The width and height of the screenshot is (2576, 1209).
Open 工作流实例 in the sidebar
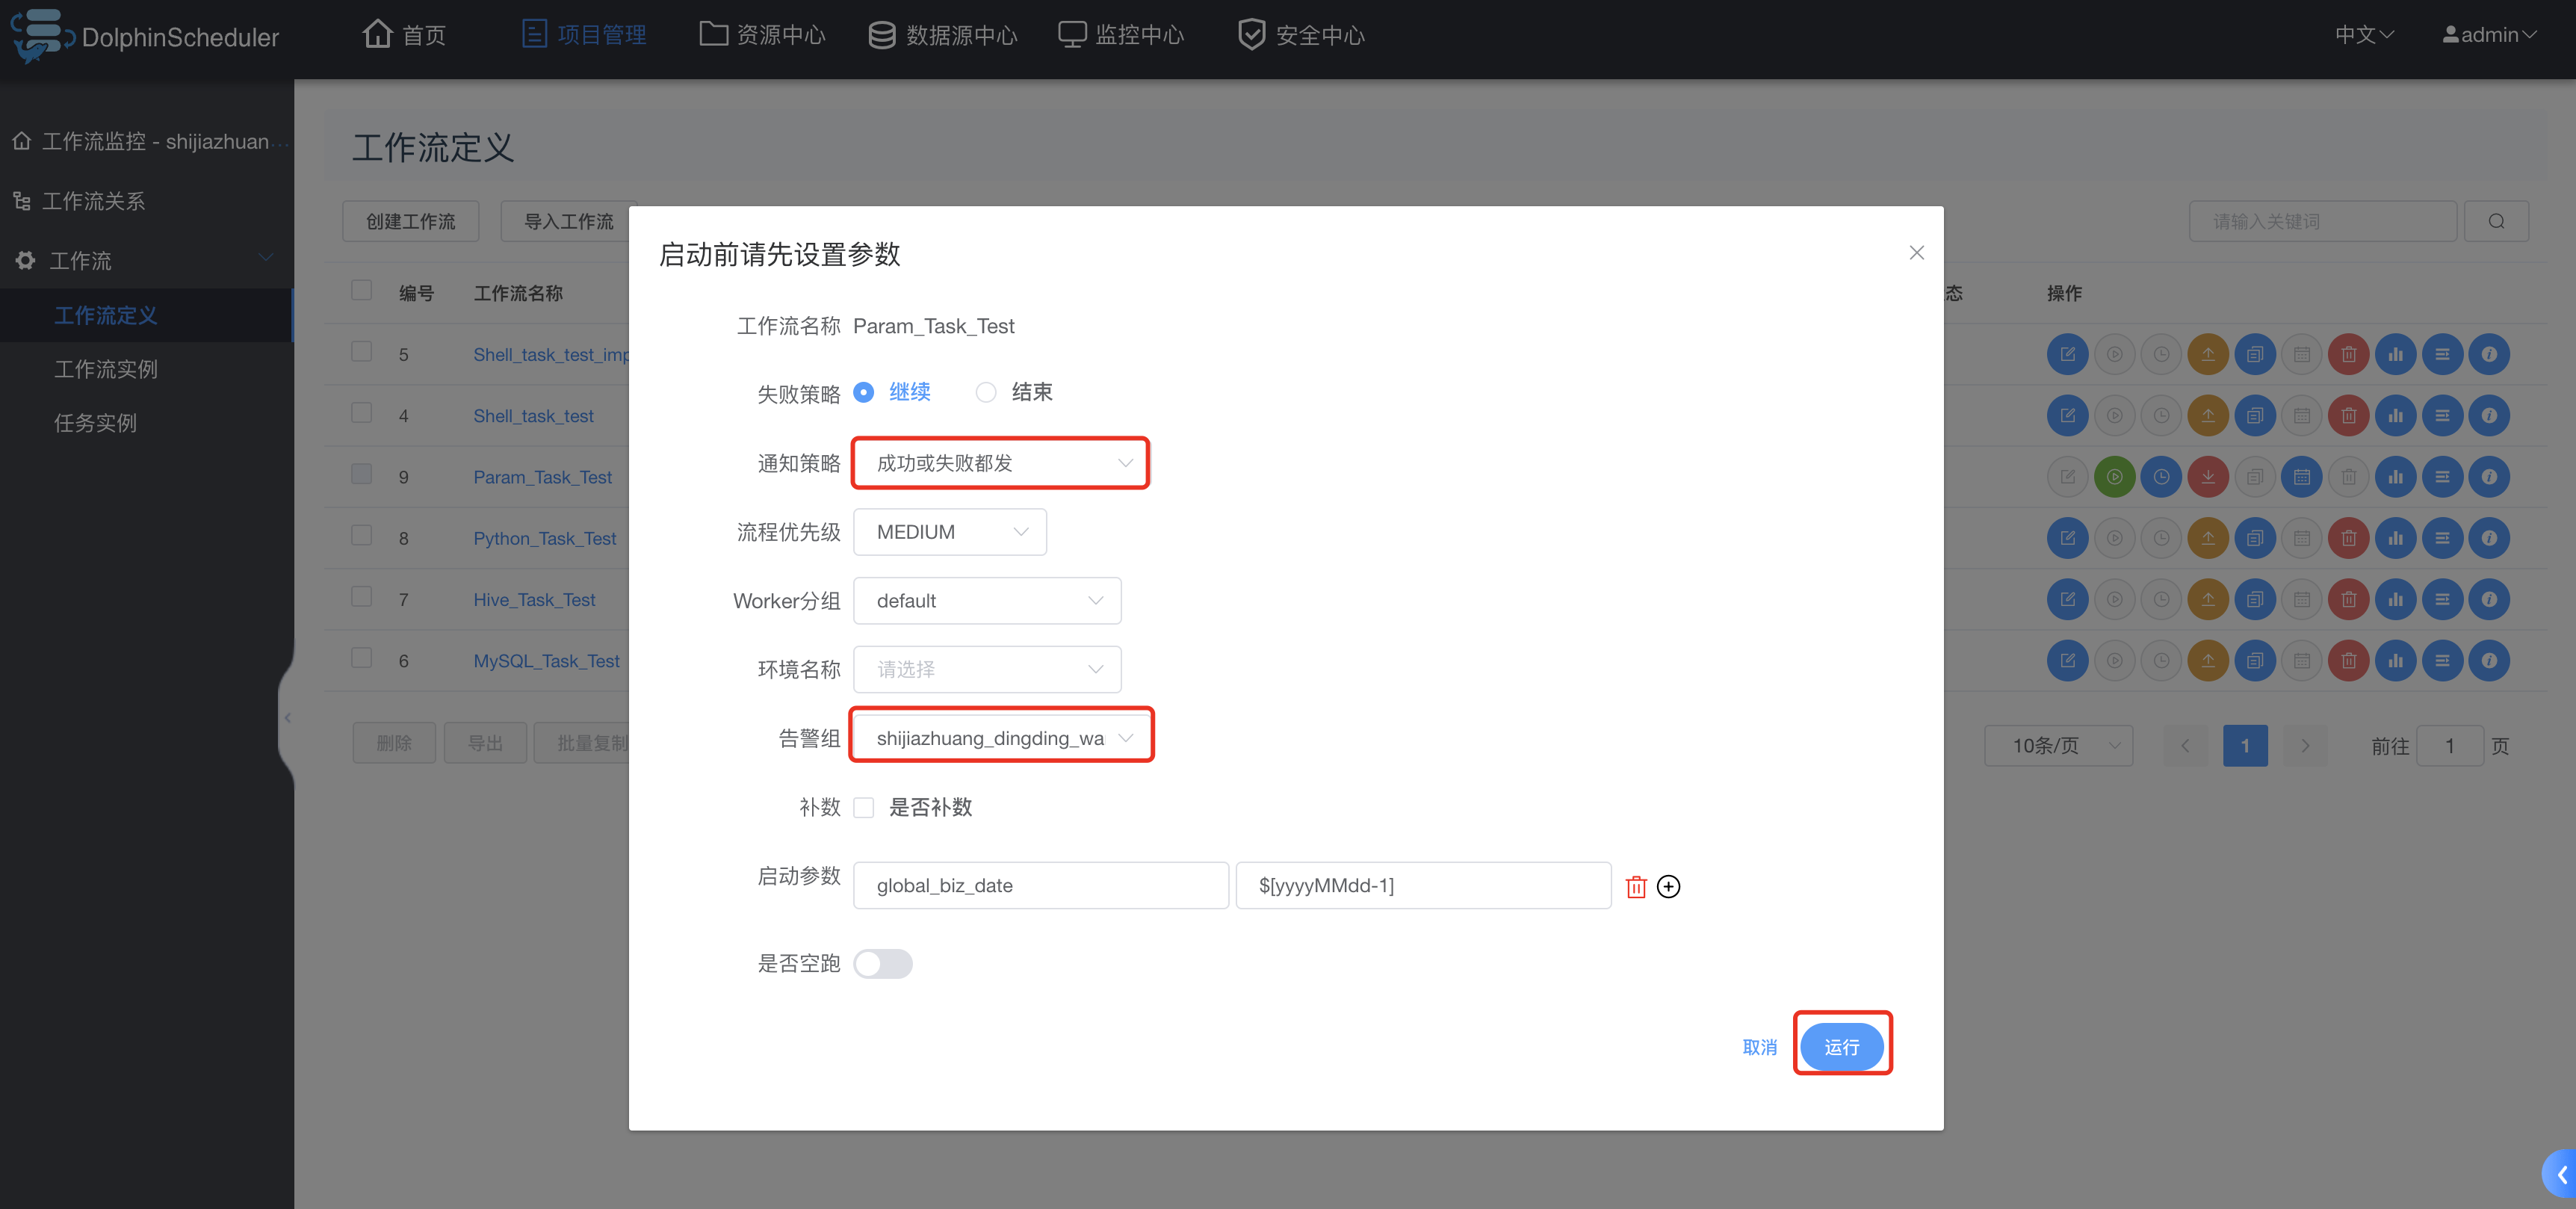click(106, 369)
